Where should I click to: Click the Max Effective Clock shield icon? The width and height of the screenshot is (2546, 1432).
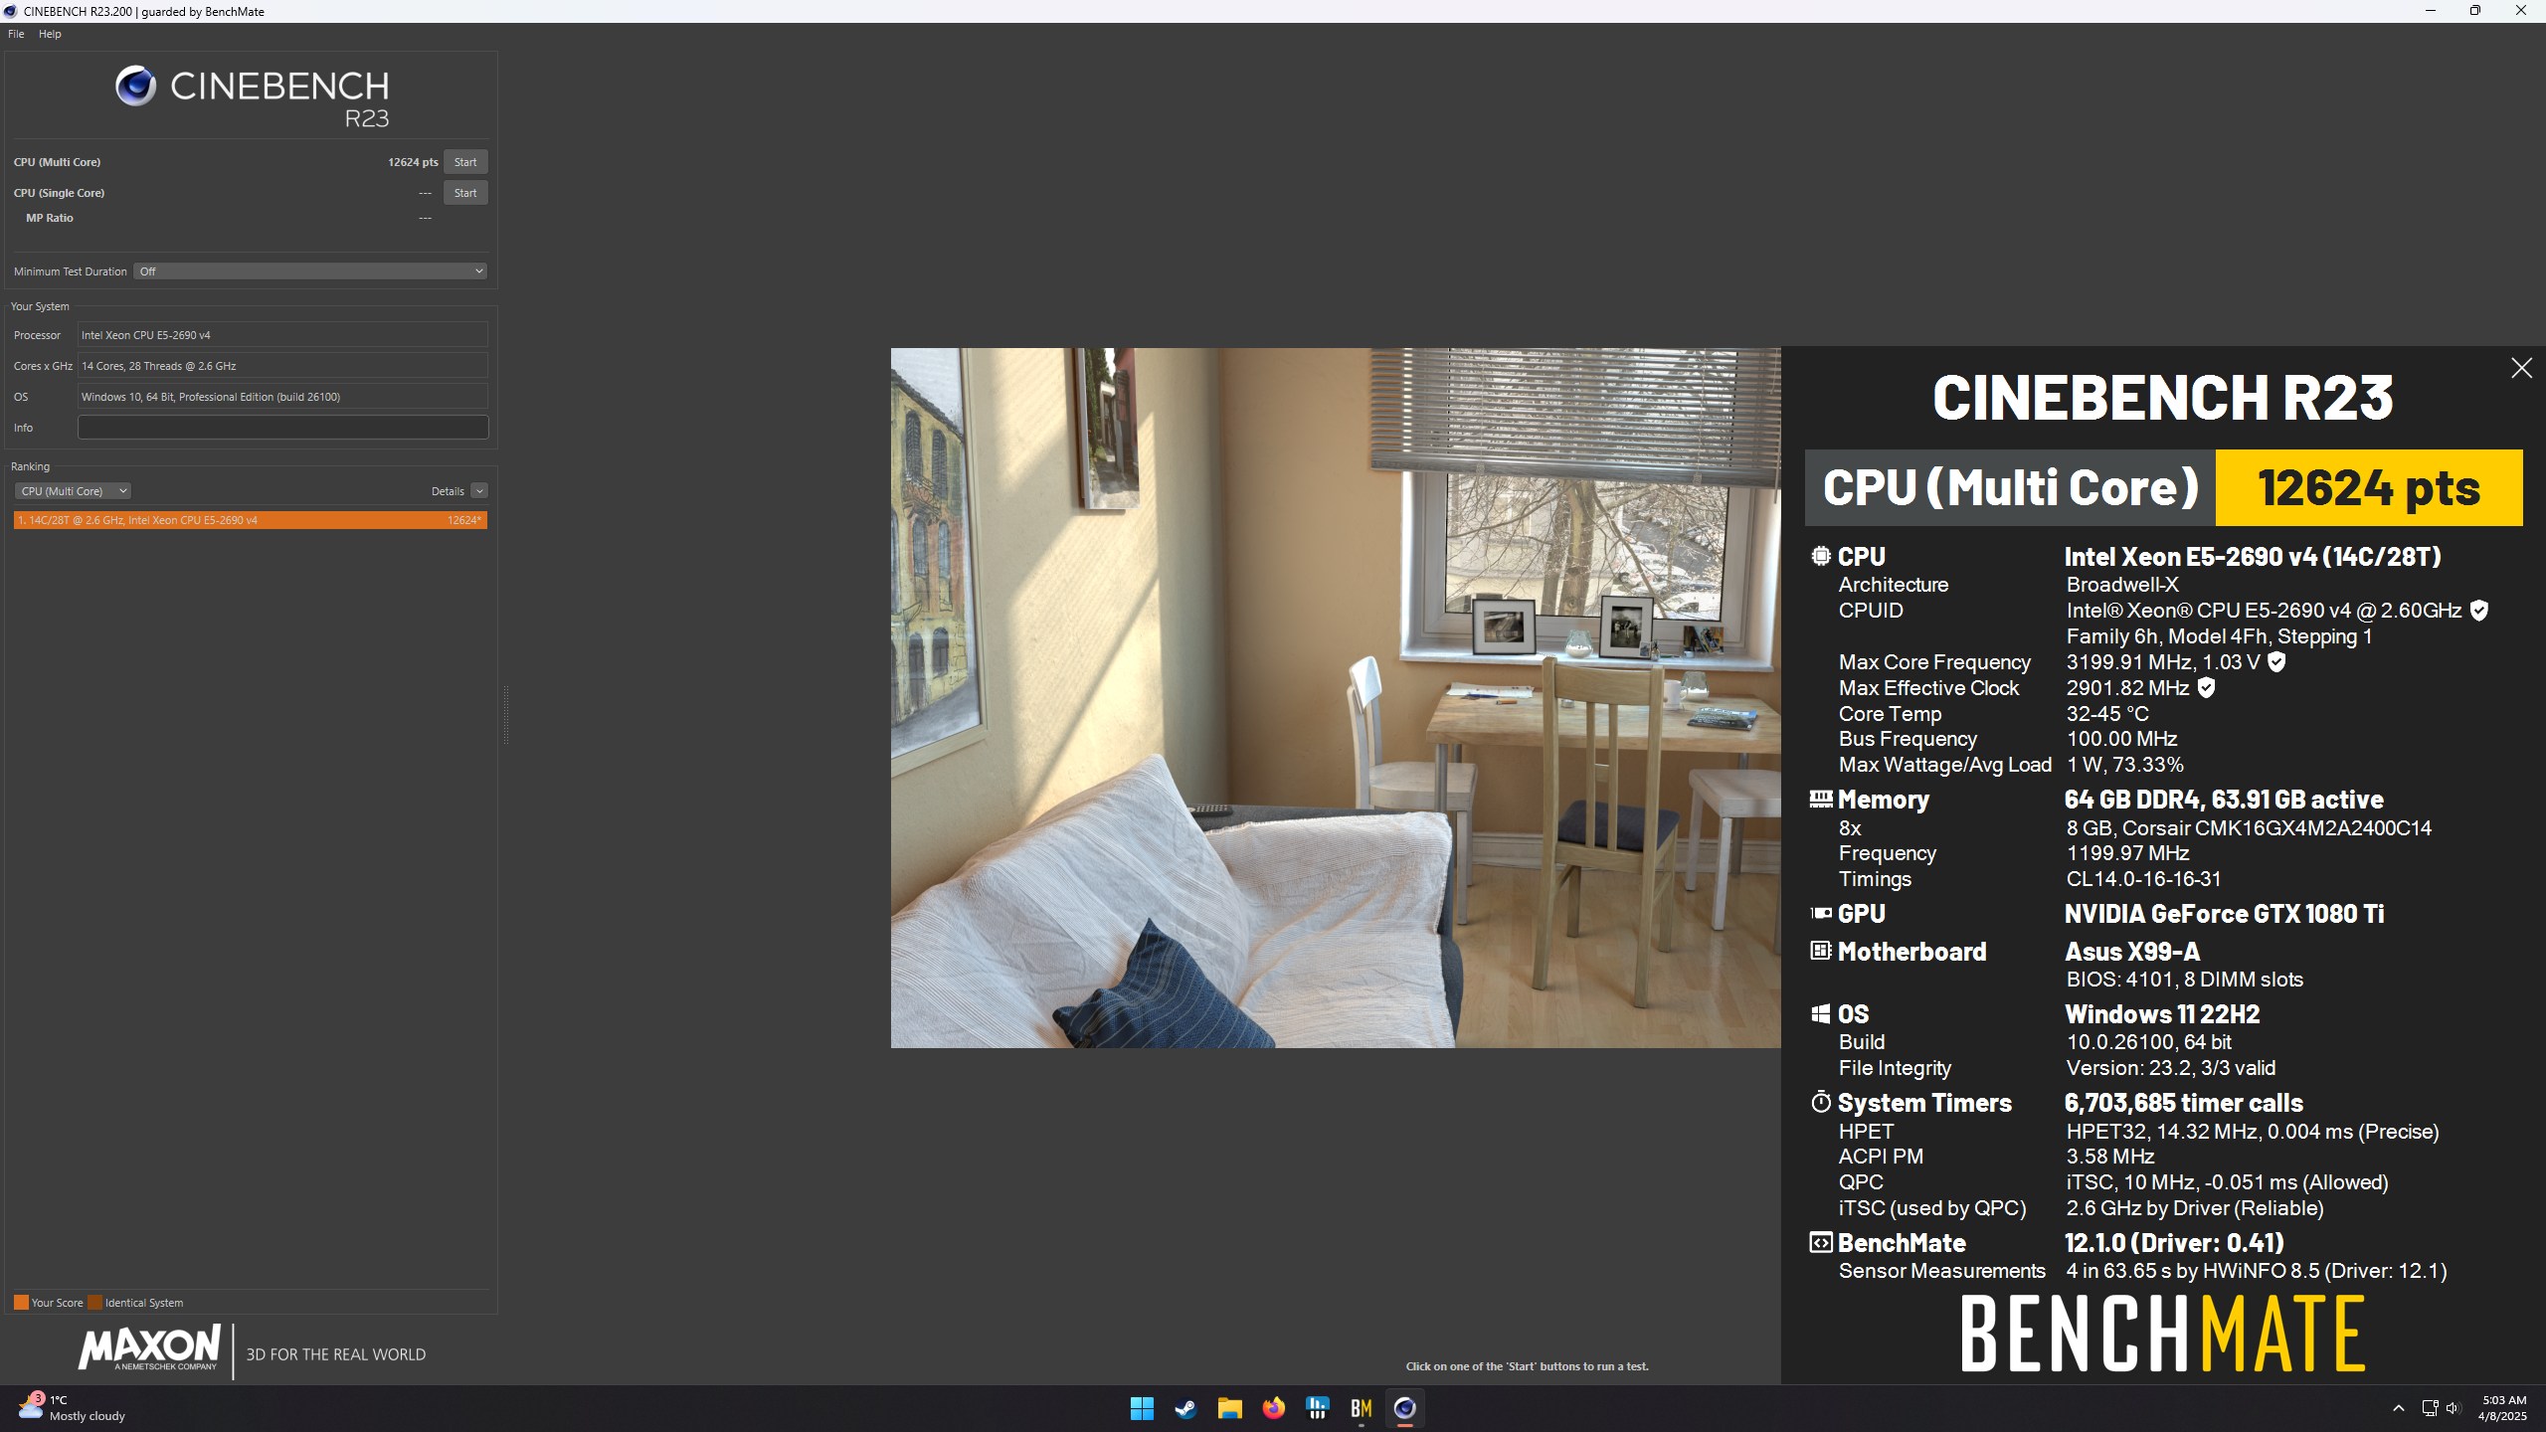coord(2206,688)
